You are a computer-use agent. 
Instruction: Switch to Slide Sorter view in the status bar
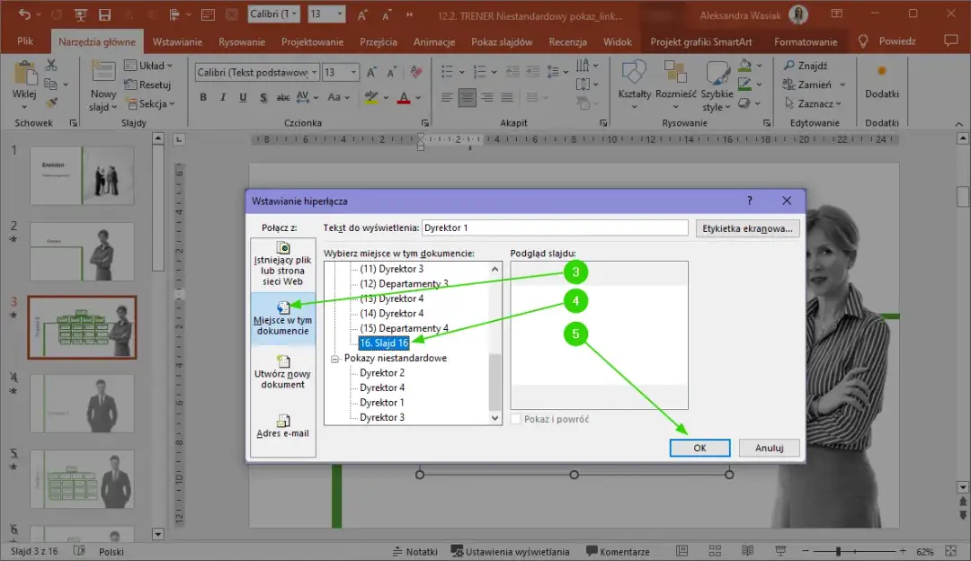[x=715, y=551]
